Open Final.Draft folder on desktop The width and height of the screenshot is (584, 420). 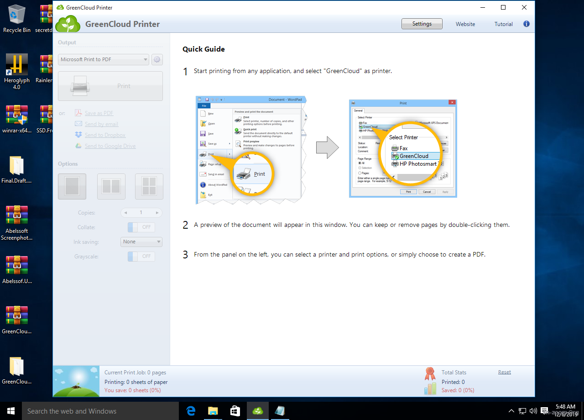17,170
